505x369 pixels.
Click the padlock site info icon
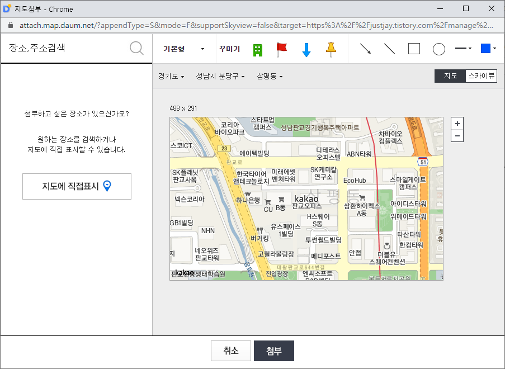11,25
